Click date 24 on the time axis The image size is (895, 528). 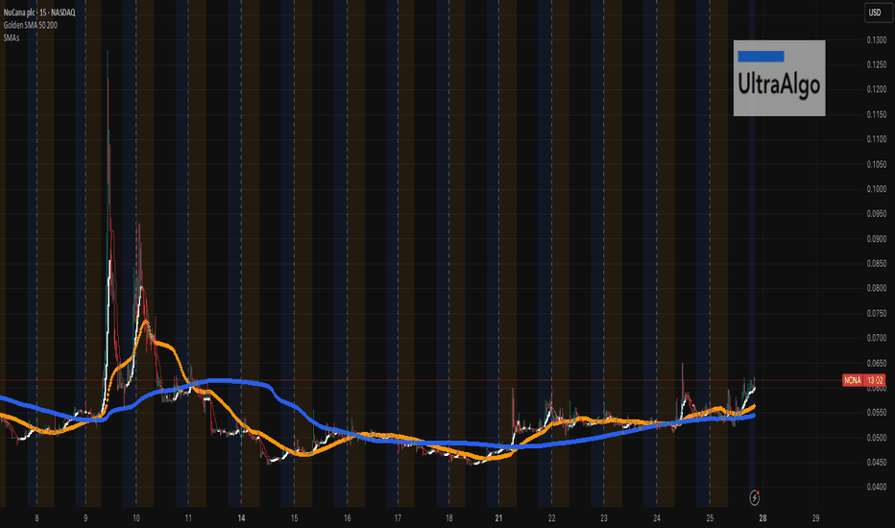pyautogui.click(x=657, y=518)
